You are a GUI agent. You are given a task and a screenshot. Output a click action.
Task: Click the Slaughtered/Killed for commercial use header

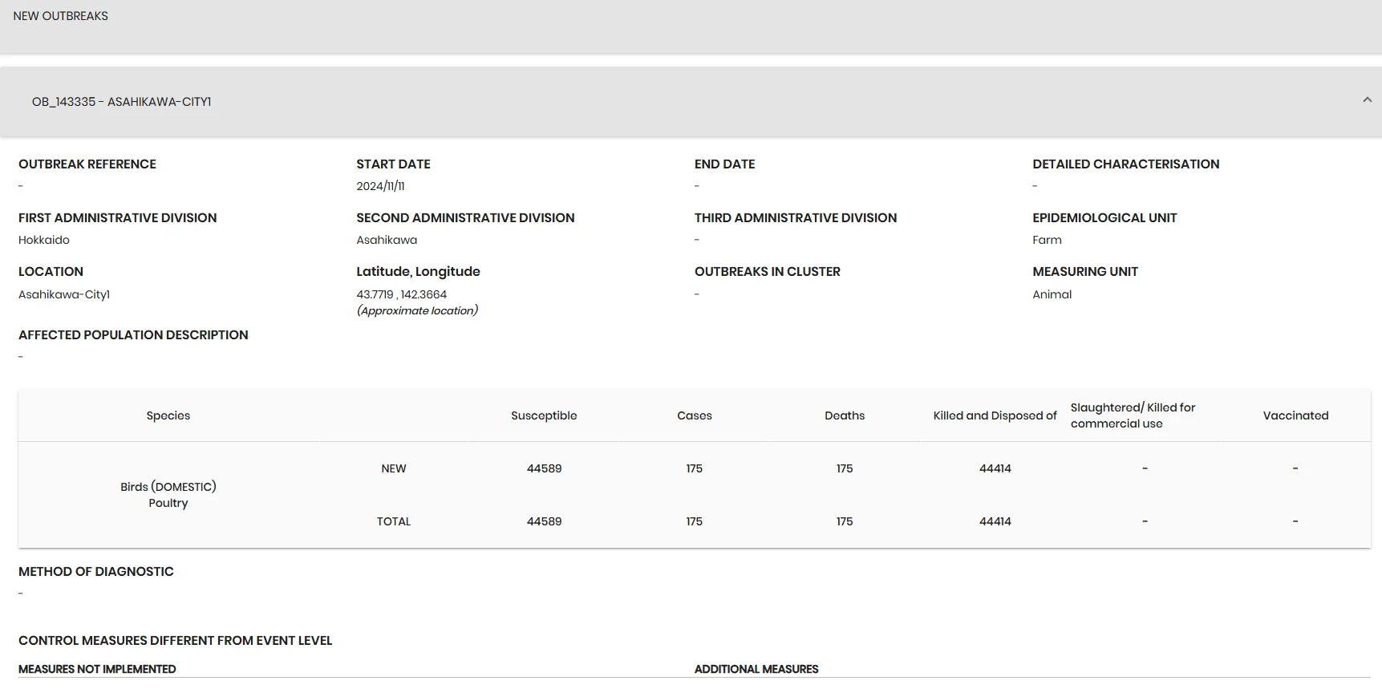(1133, 415)
